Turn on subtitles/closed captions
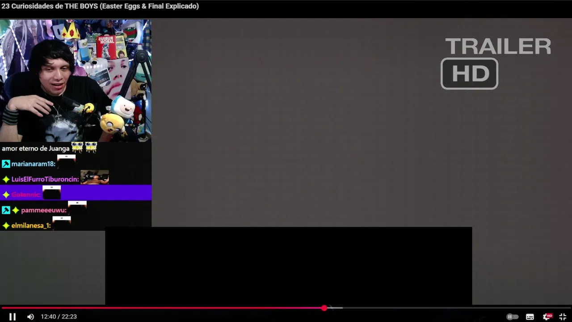 pyautogui.click(x=530, y=317)
